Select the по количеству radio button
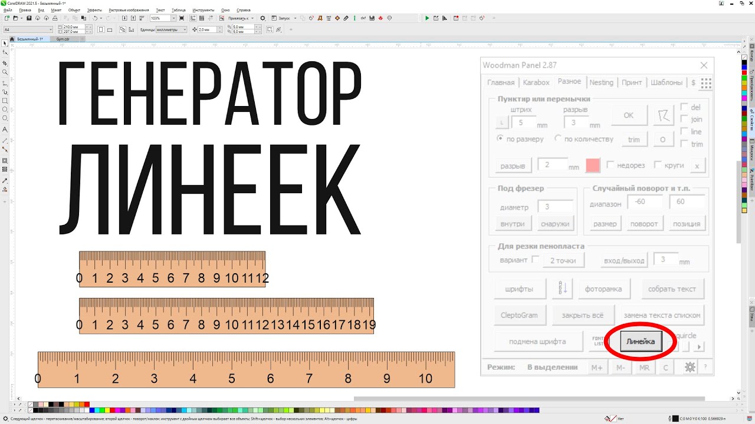The height and width of the screenshot is (424, 755). click(558, 139)
